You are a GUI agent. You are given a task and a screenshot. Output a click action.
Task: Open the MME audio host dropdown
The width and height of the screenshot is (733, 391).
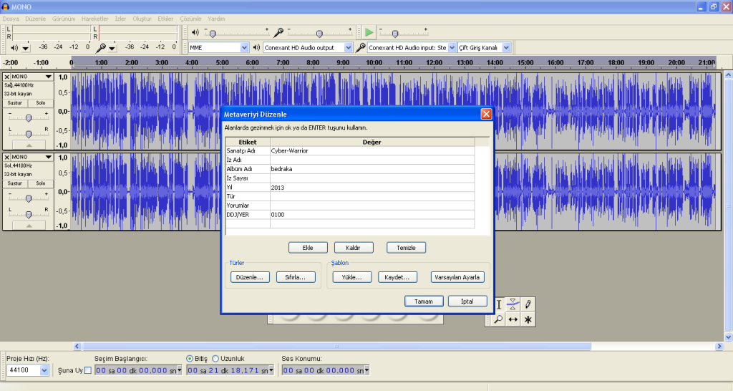244,48
